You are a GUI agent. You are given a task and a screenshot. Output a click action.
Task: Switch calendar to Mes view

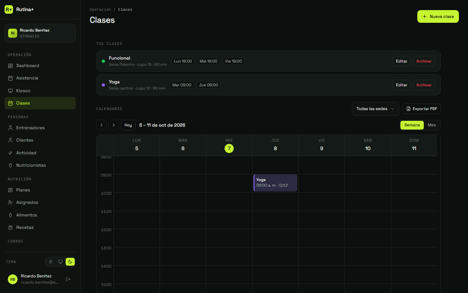[x=432, y=125]
